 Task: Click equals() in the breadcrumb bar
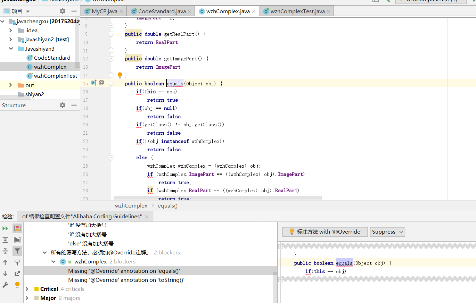pos(167,205)
